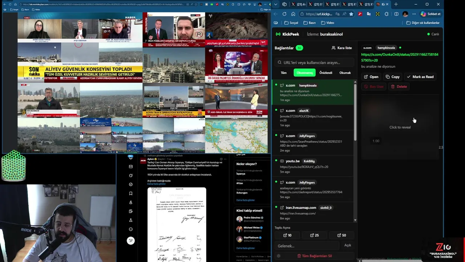Click the Open link button
Image resolution: width=465 pixels, height=262 pixels.
point(371,77)
